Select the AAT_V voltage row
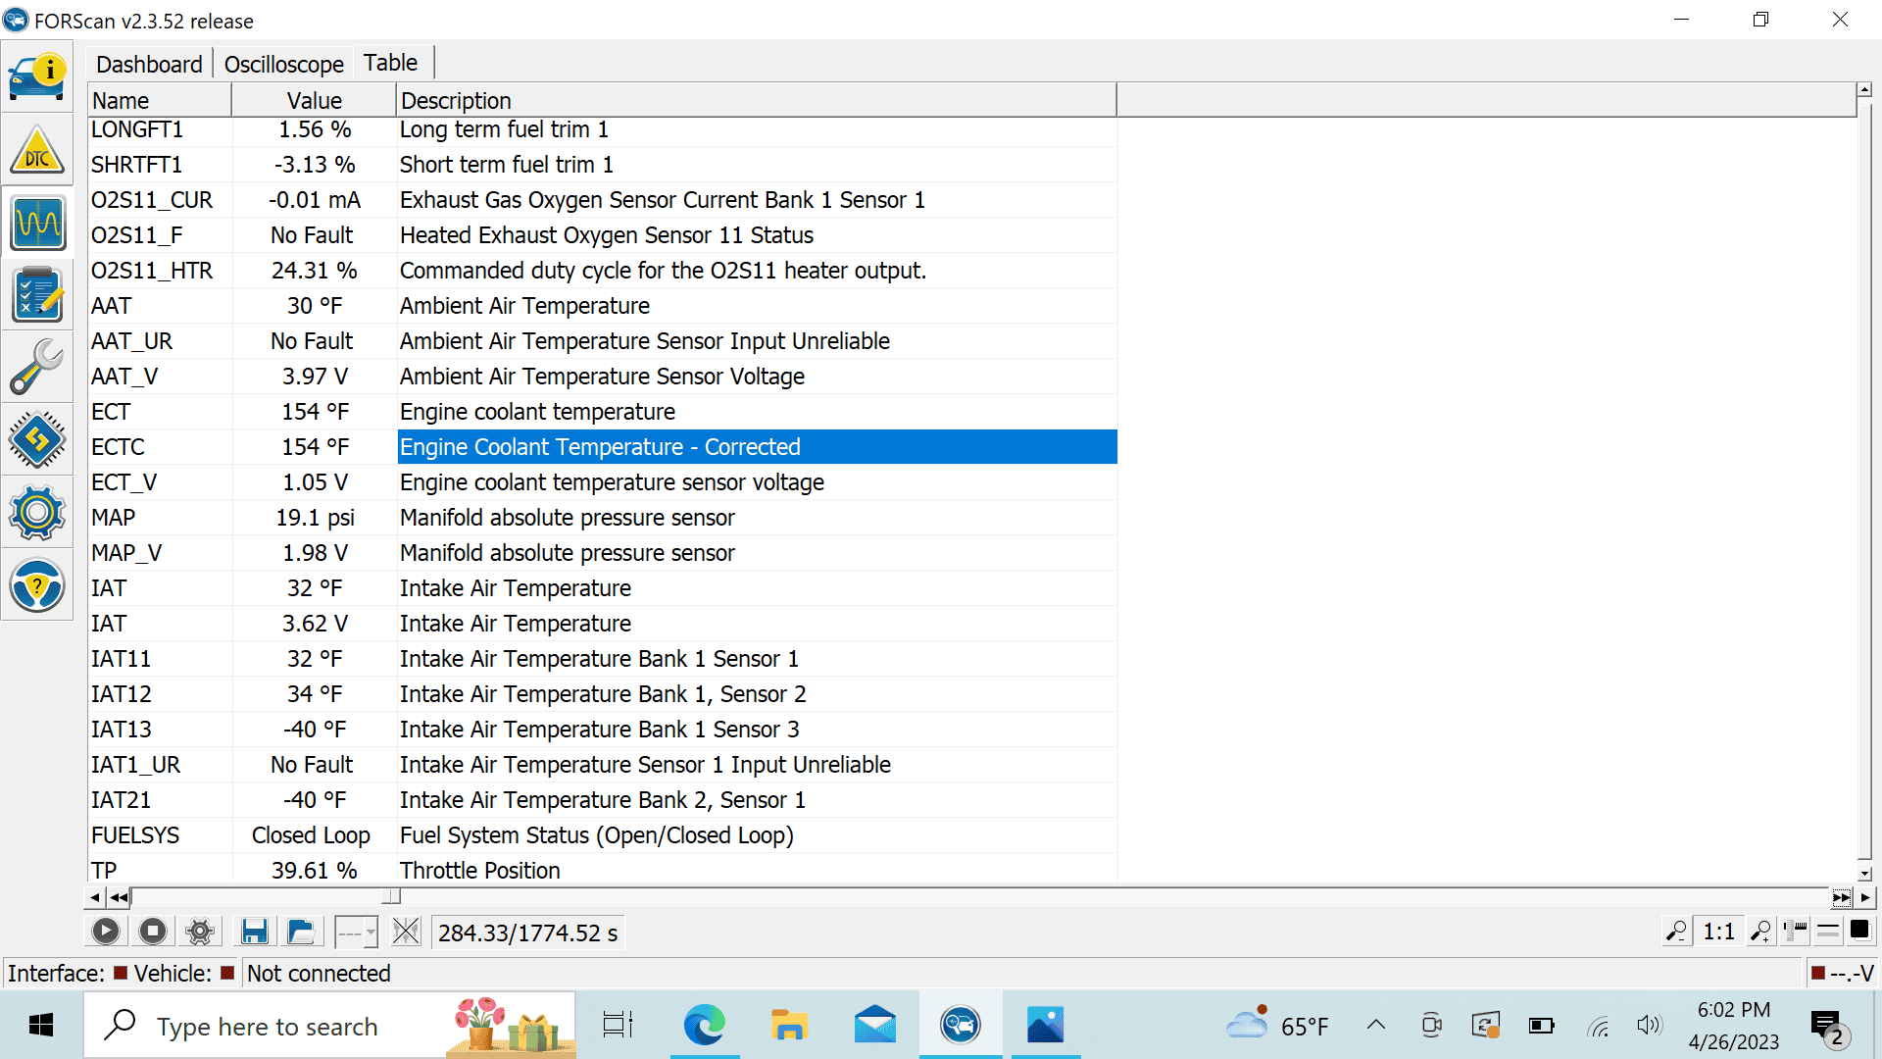1882x1059 pixels. (602, 377)
